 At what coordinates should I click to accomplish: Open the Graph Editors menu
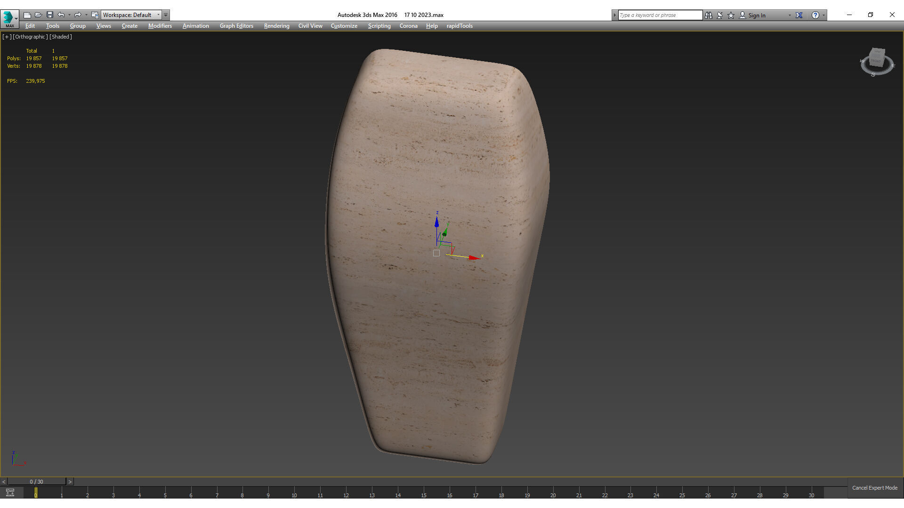(x=236, y=26)
